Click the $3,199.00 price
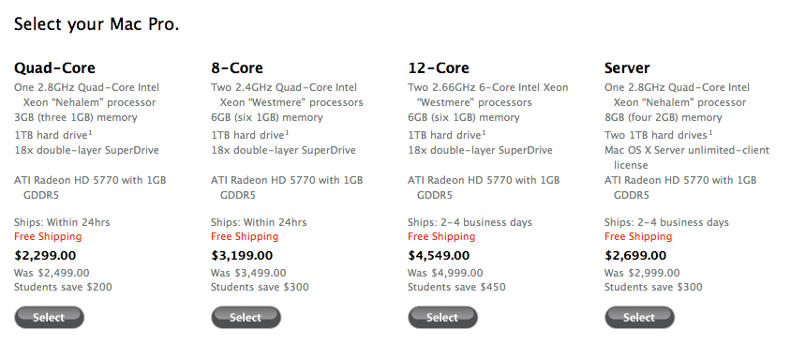 (242, 255)
